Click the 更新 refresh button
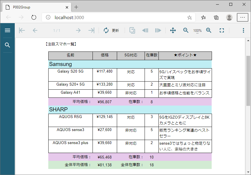This screenshot has width=251, height=175. pyautogui.click(x=111, y=30)
